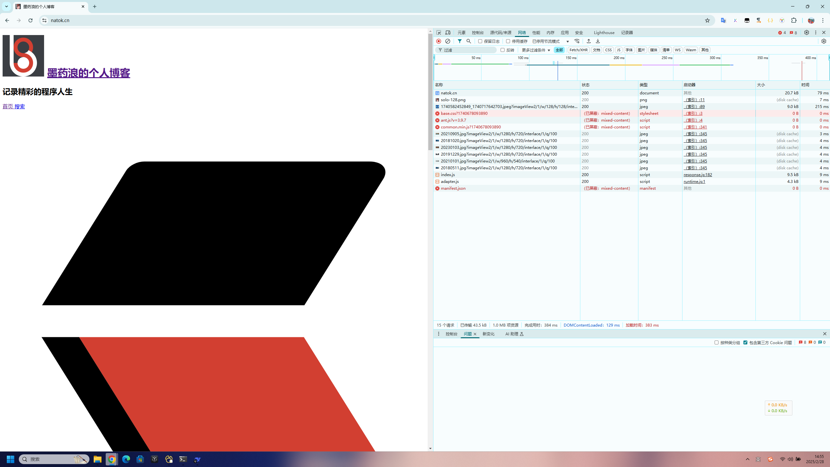Open network conditions wifi icon
The image size is (830, 467).
click(x=577, y=41)
